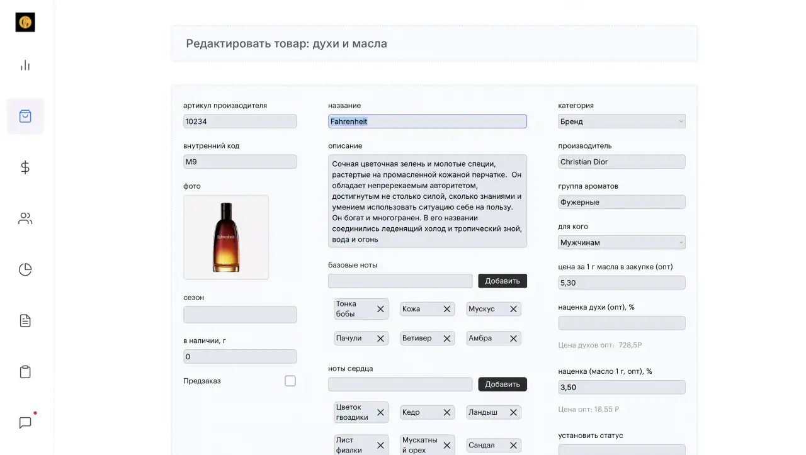
Task: Click the группа ароматов field Фужерные
Action: 622,202
